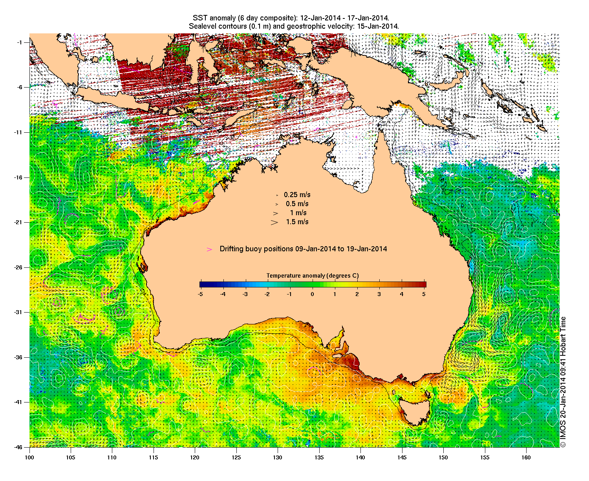Click the 2 colorbar tick label

coord(357,294)
